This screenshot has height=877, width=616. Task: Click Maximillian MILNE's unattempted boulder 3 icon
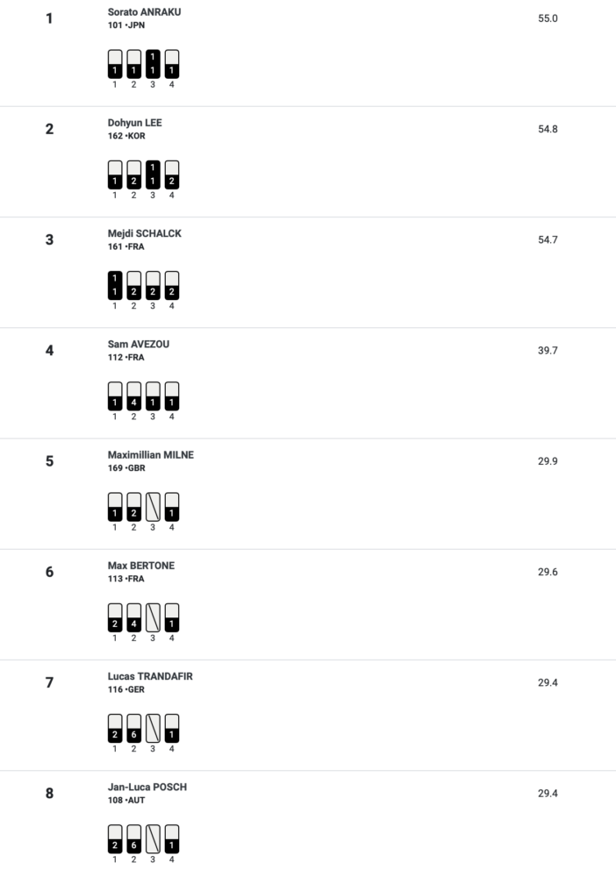click(153, 507)
